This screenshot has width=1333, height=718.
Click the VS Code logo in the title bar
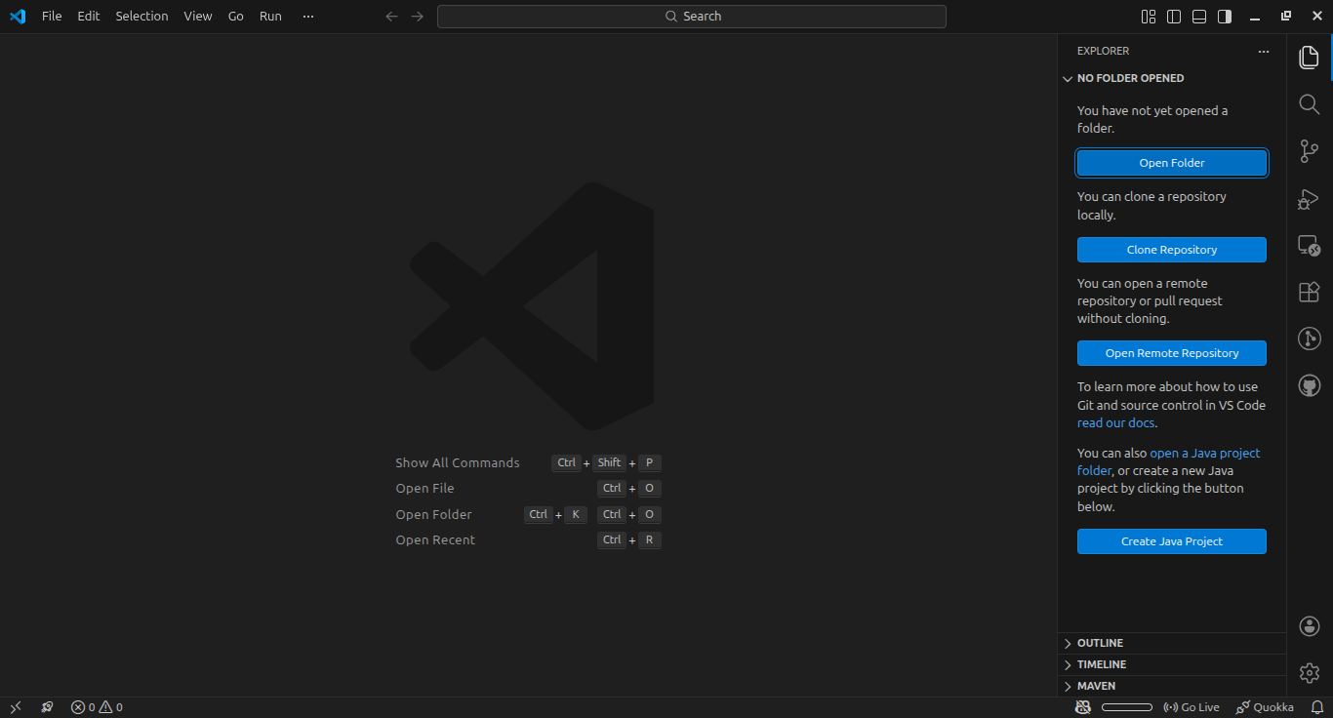point(17,17)
